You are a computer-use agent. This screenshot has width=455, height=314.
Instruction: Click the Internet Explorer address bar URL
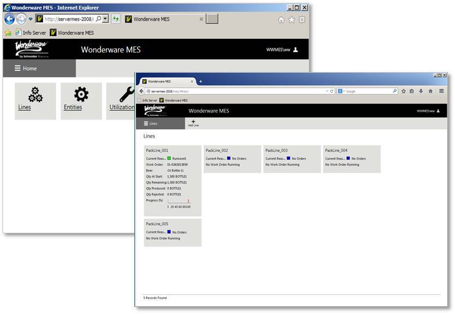69,19
